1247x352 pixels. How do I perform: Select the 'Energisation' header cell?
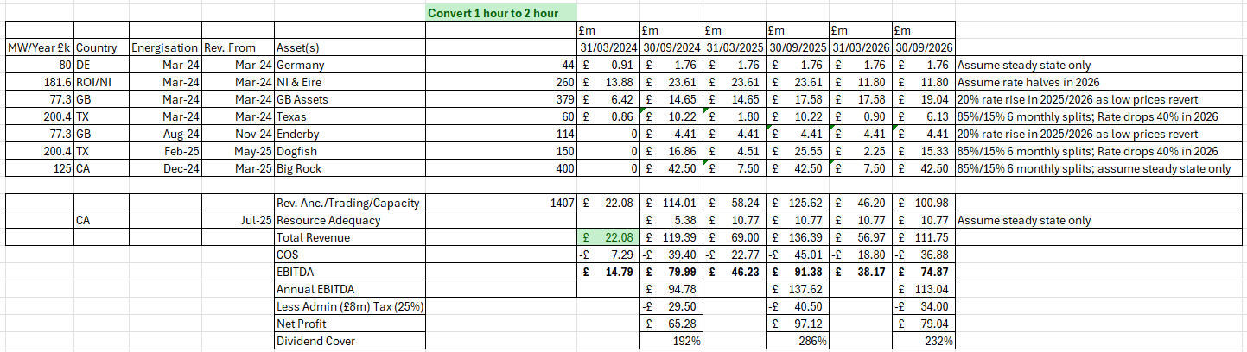165,47
